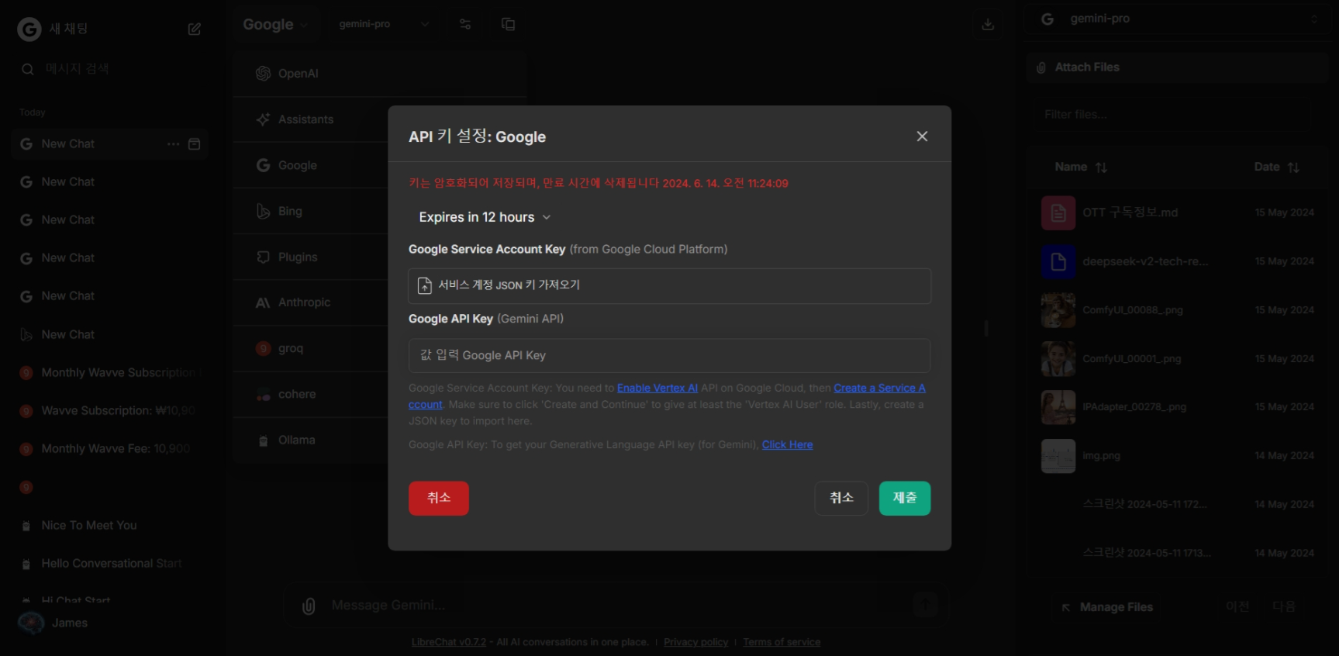Open the Create a Service Account link

click(x=879, y=388)
